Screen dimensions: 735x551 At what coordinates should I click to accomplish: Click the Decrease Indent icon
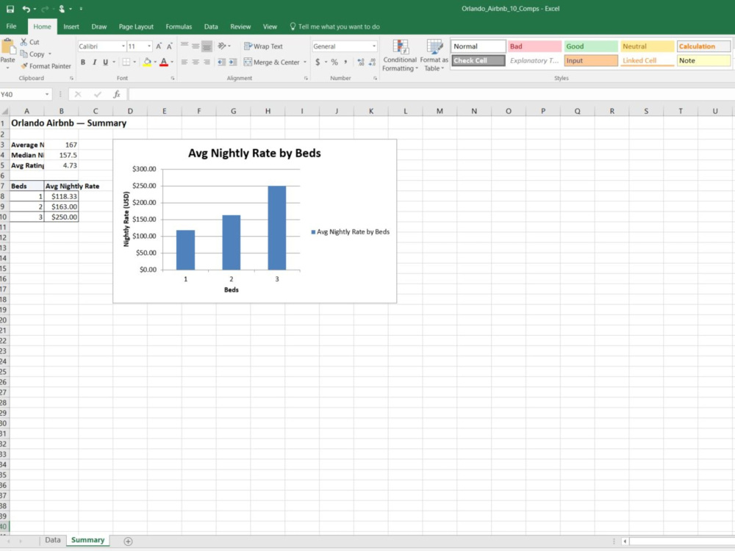(x=222, y=62)
